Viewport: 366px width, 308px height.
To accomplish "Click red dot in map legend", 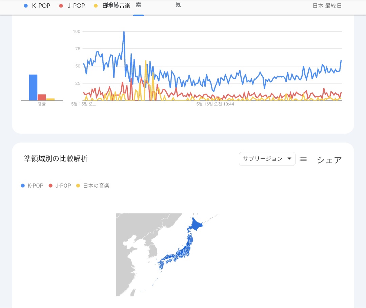I will pyautogui.click(x=50, y=186).
